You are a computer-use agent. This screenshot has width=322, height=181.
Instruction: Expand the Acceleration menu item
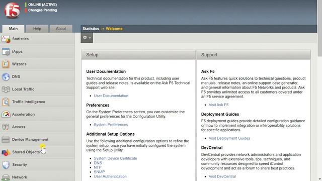pyautogui.click(x=37, y=114)
